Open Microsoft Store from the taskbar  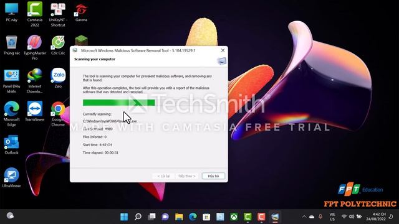[206, 217]
